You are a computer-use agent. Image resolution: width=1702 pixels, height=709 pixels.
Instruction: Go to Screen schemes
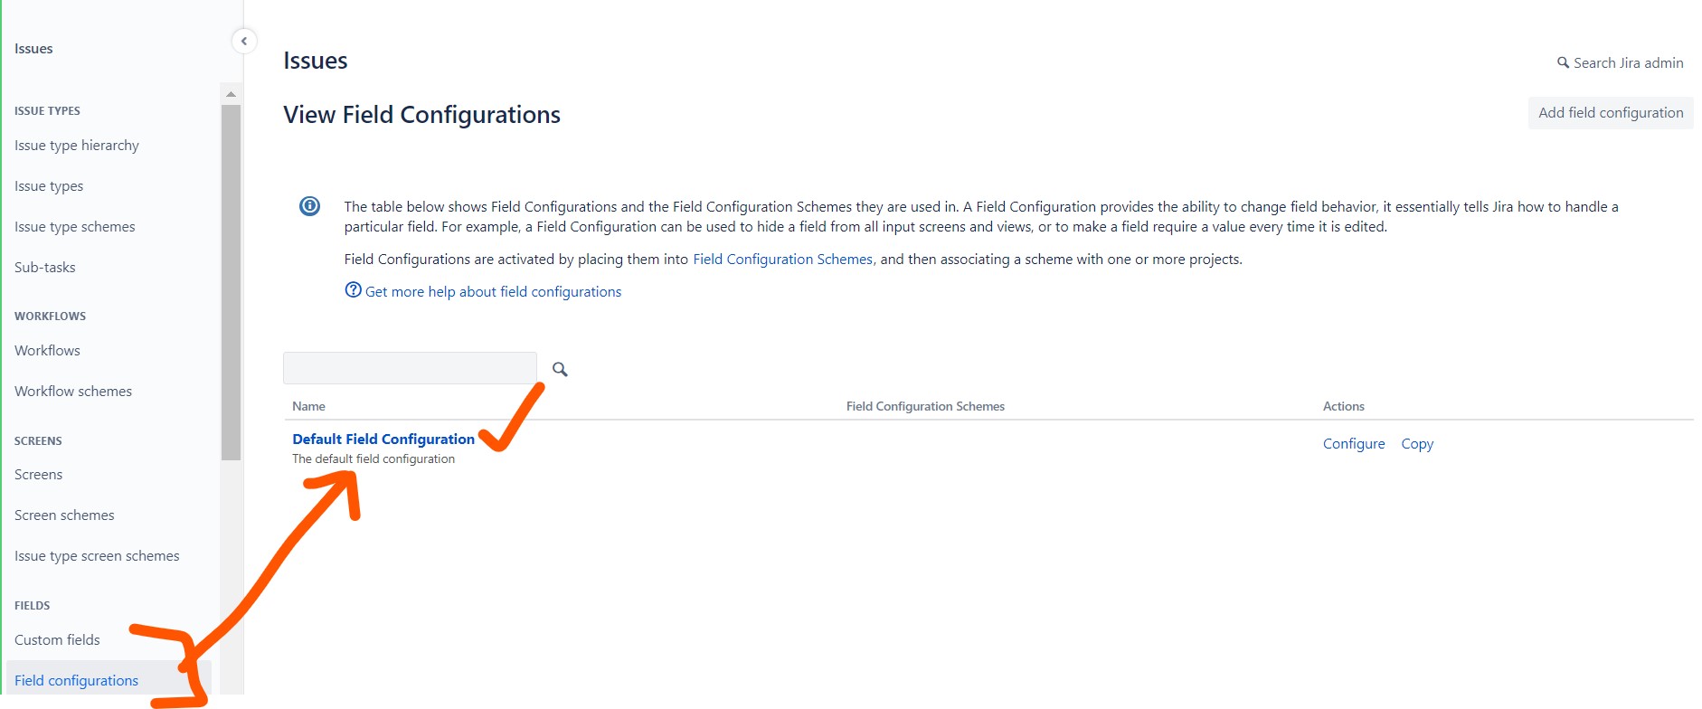(64, 515)
